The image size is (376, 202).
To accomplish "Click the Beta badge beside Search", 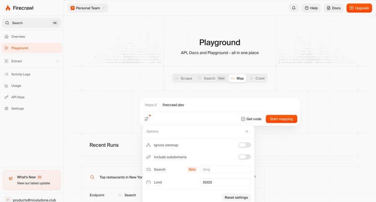I will tap(192, 169).
